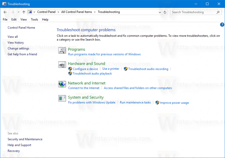Click the Network and Internet globe icon
Screen dimensions: 225x158
click(62, 84)
